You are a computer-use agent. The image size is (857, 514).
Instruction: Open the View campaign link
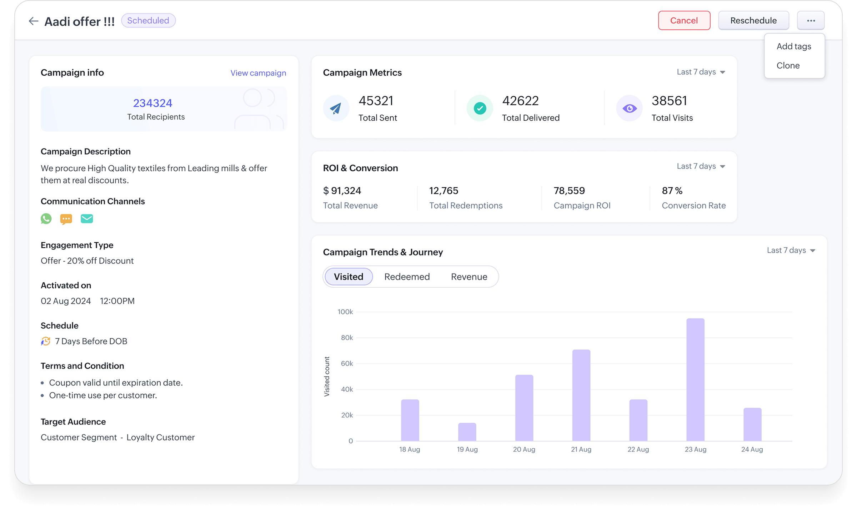click(x=258, y=73)
